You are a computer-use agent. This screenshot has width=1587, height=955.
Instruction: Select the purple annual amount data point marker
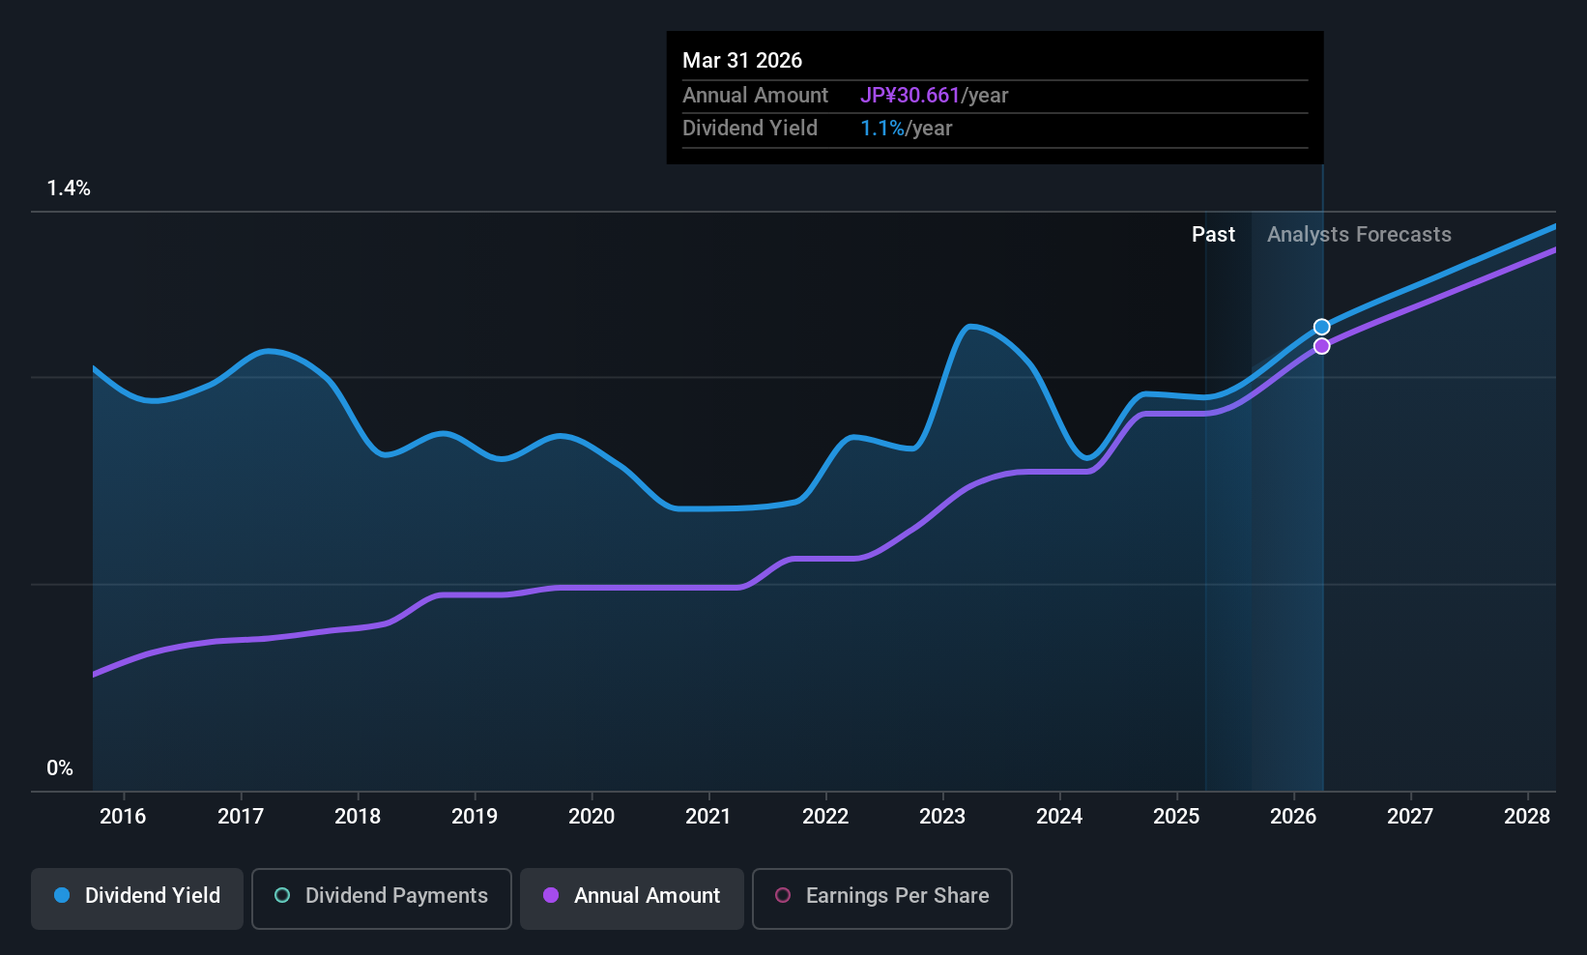click(x=1321, y=346)
